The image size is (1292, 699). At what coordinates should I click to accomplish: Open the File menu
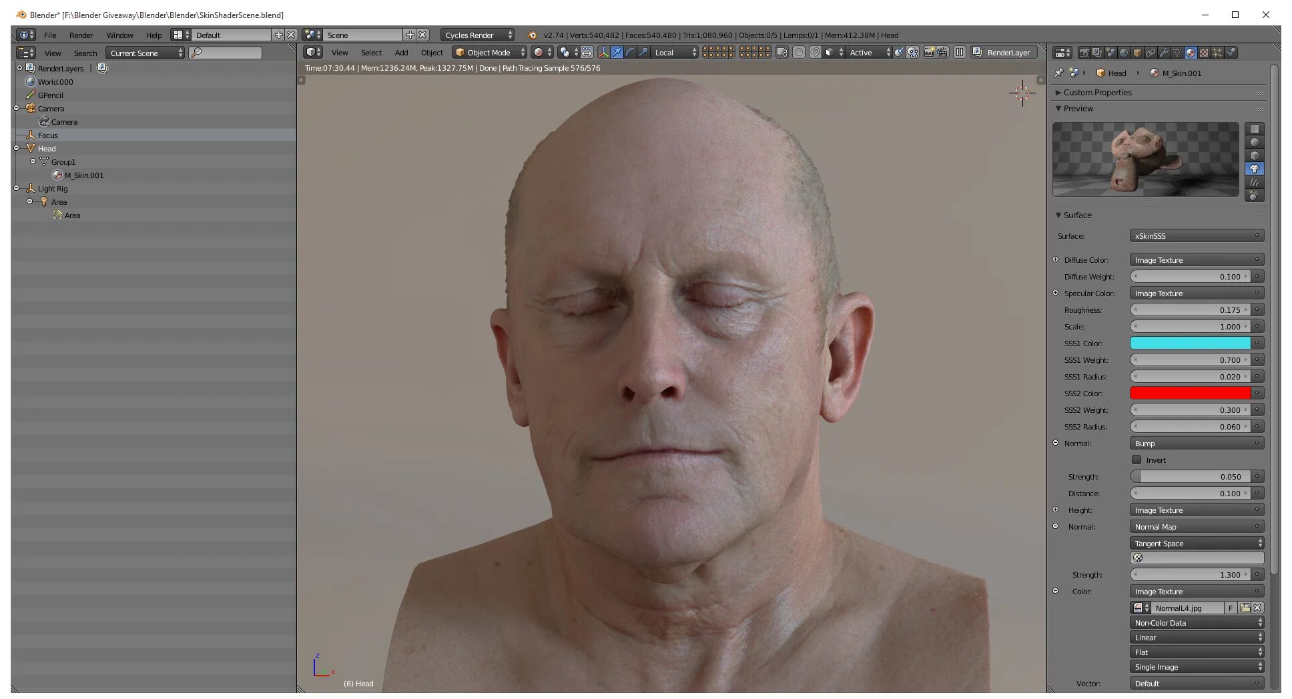point(50,35)
